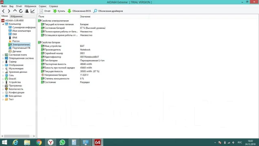Open Обновления BIOS from the toolbar

[79, 11]
